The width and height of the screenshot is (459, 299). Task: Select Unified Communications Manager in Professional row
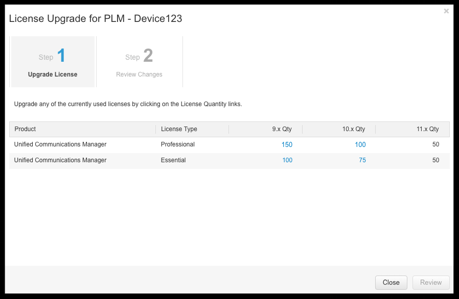pos(60,144)
